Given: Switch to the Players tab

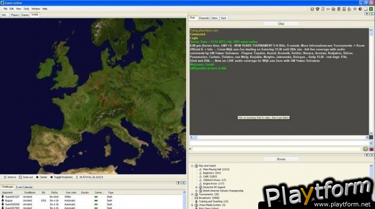Looking at the screenshot, I should click(x=15, y=15).
